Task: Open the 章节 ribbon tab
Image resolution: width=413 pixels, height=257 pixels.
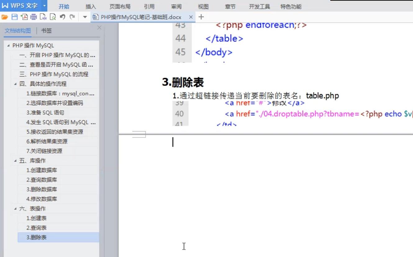Action: click(230, 7)
